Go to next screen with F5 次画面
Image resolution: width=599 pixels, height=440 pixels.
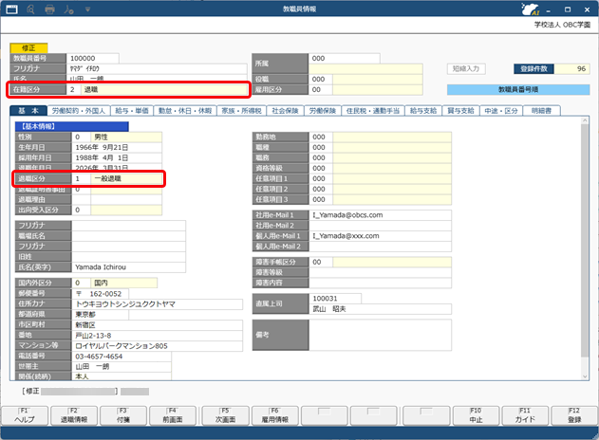click(x=223, y=415)
